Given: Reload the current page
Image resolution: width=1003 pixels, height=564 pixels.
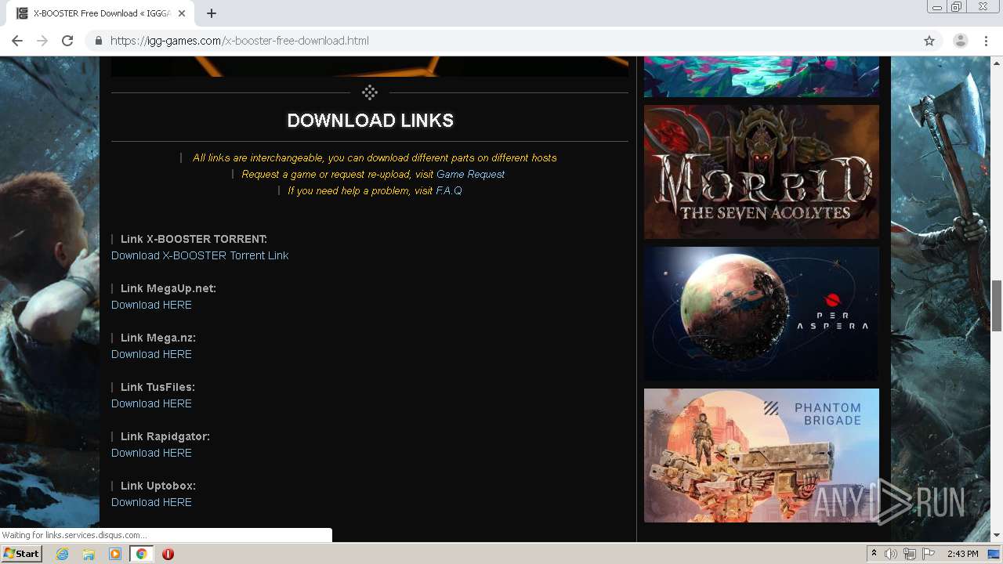Looking at the screenshot, I should tap(67, 41).
